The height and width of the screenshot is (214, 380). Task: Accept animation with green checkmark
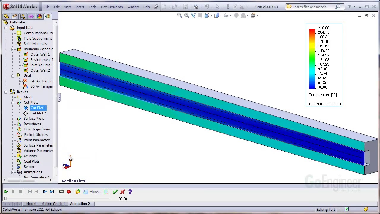click(x=115, y=192)
